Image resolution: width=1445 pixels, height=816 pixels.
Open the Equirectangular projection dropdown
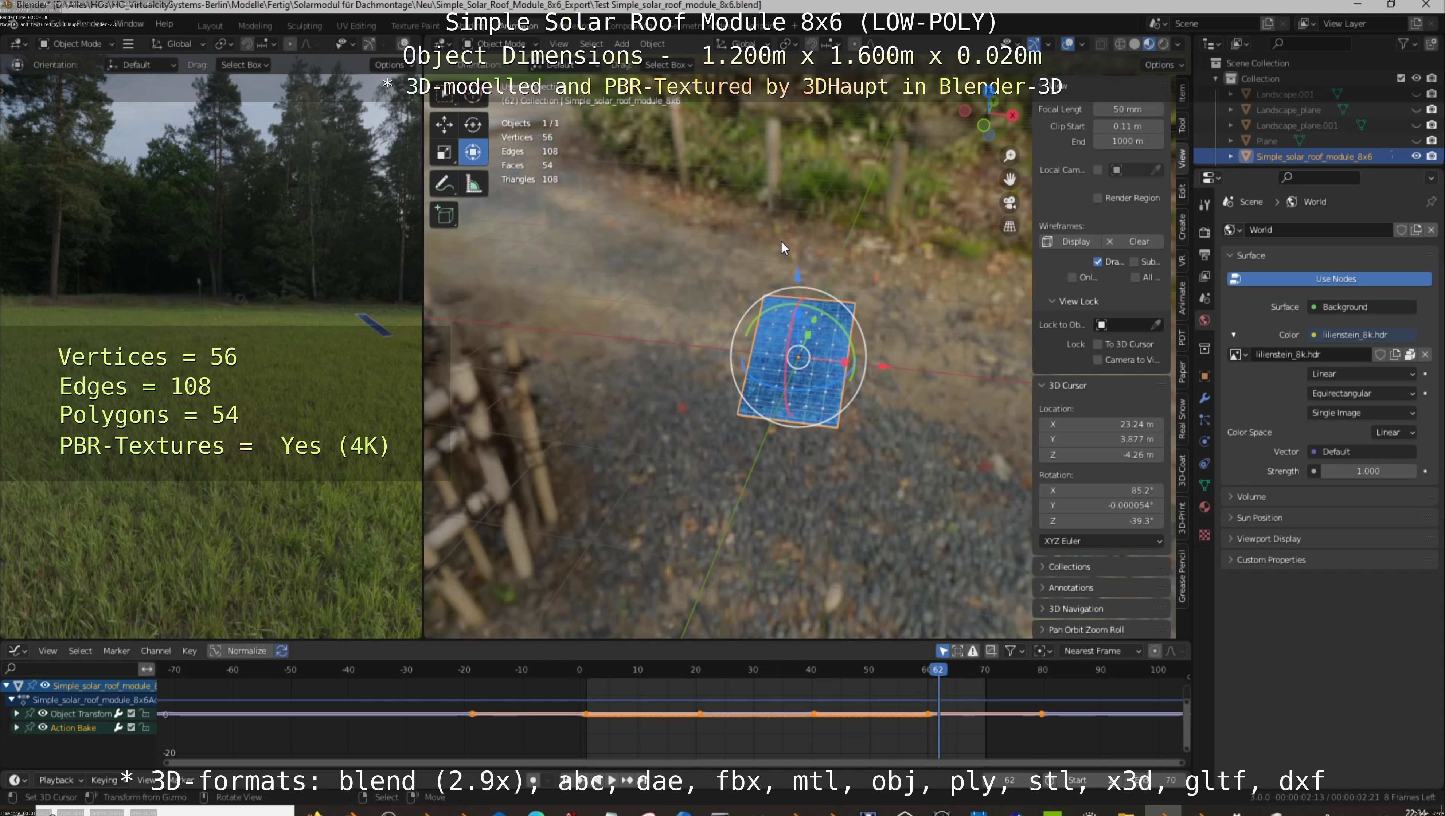coord(1362,394)
